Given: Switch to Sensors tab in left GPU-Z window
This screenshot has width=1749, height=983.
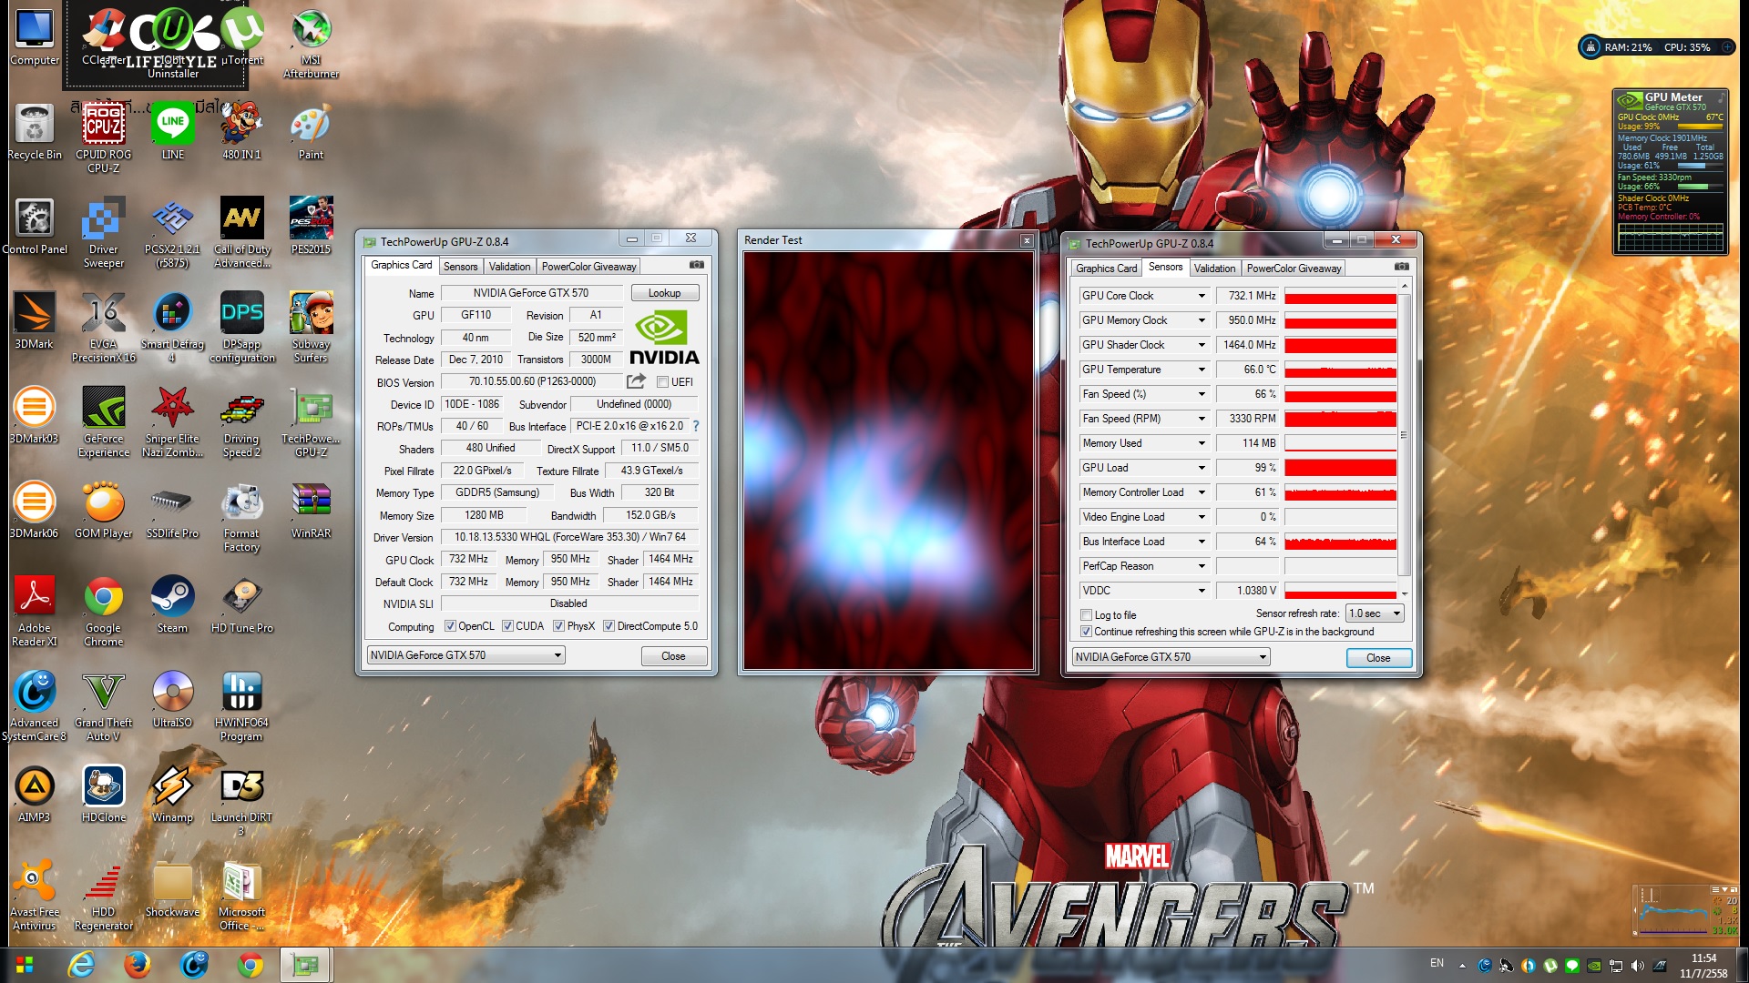Looking at the screenshot, I should 460,267.
